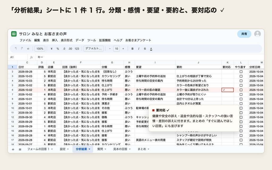Switch to 質問 sheet tab
The image size is (272, 170).
coord(100,149)
